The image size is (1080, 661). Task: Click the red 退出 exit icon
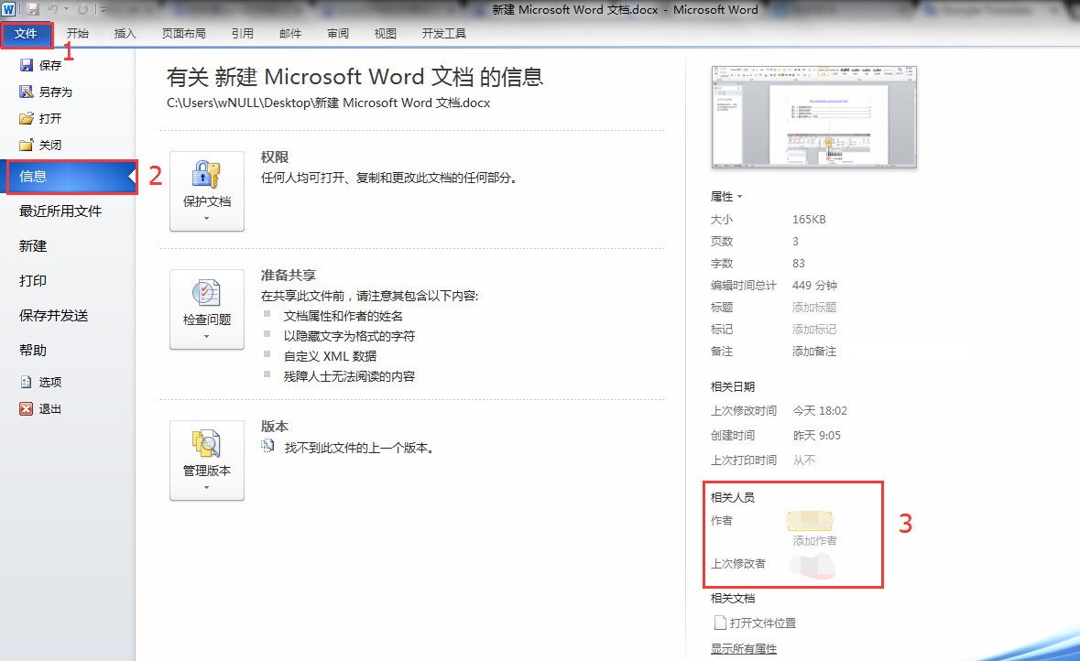(27, 408)
